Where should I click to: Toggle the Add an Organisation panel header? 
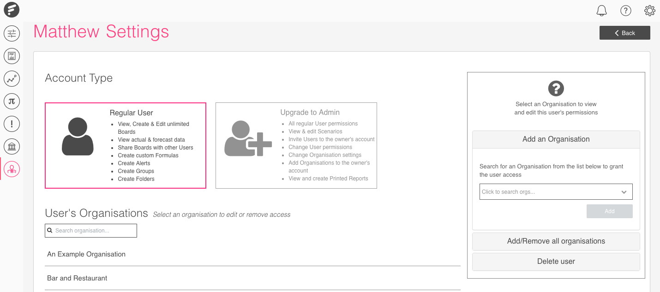click(x=556, y=139)
